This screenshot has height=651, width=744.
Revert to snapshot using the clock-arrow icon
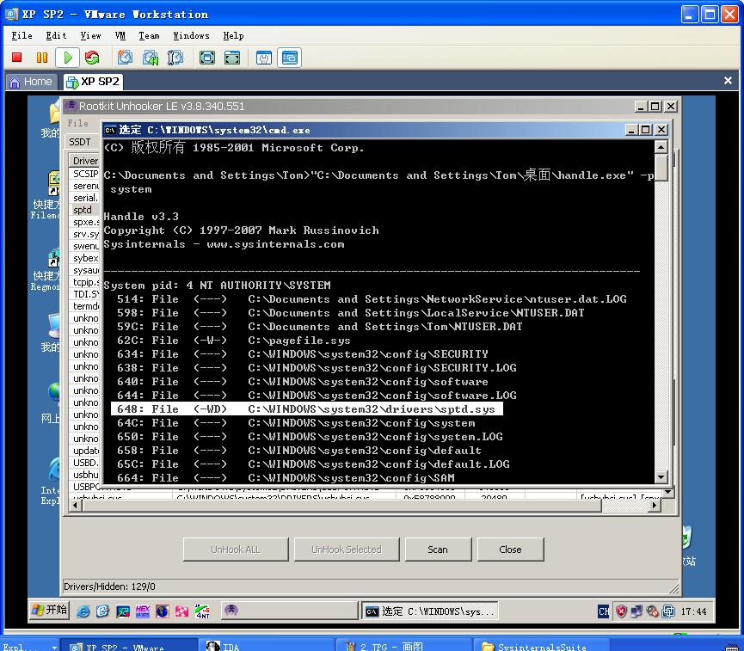151,58
